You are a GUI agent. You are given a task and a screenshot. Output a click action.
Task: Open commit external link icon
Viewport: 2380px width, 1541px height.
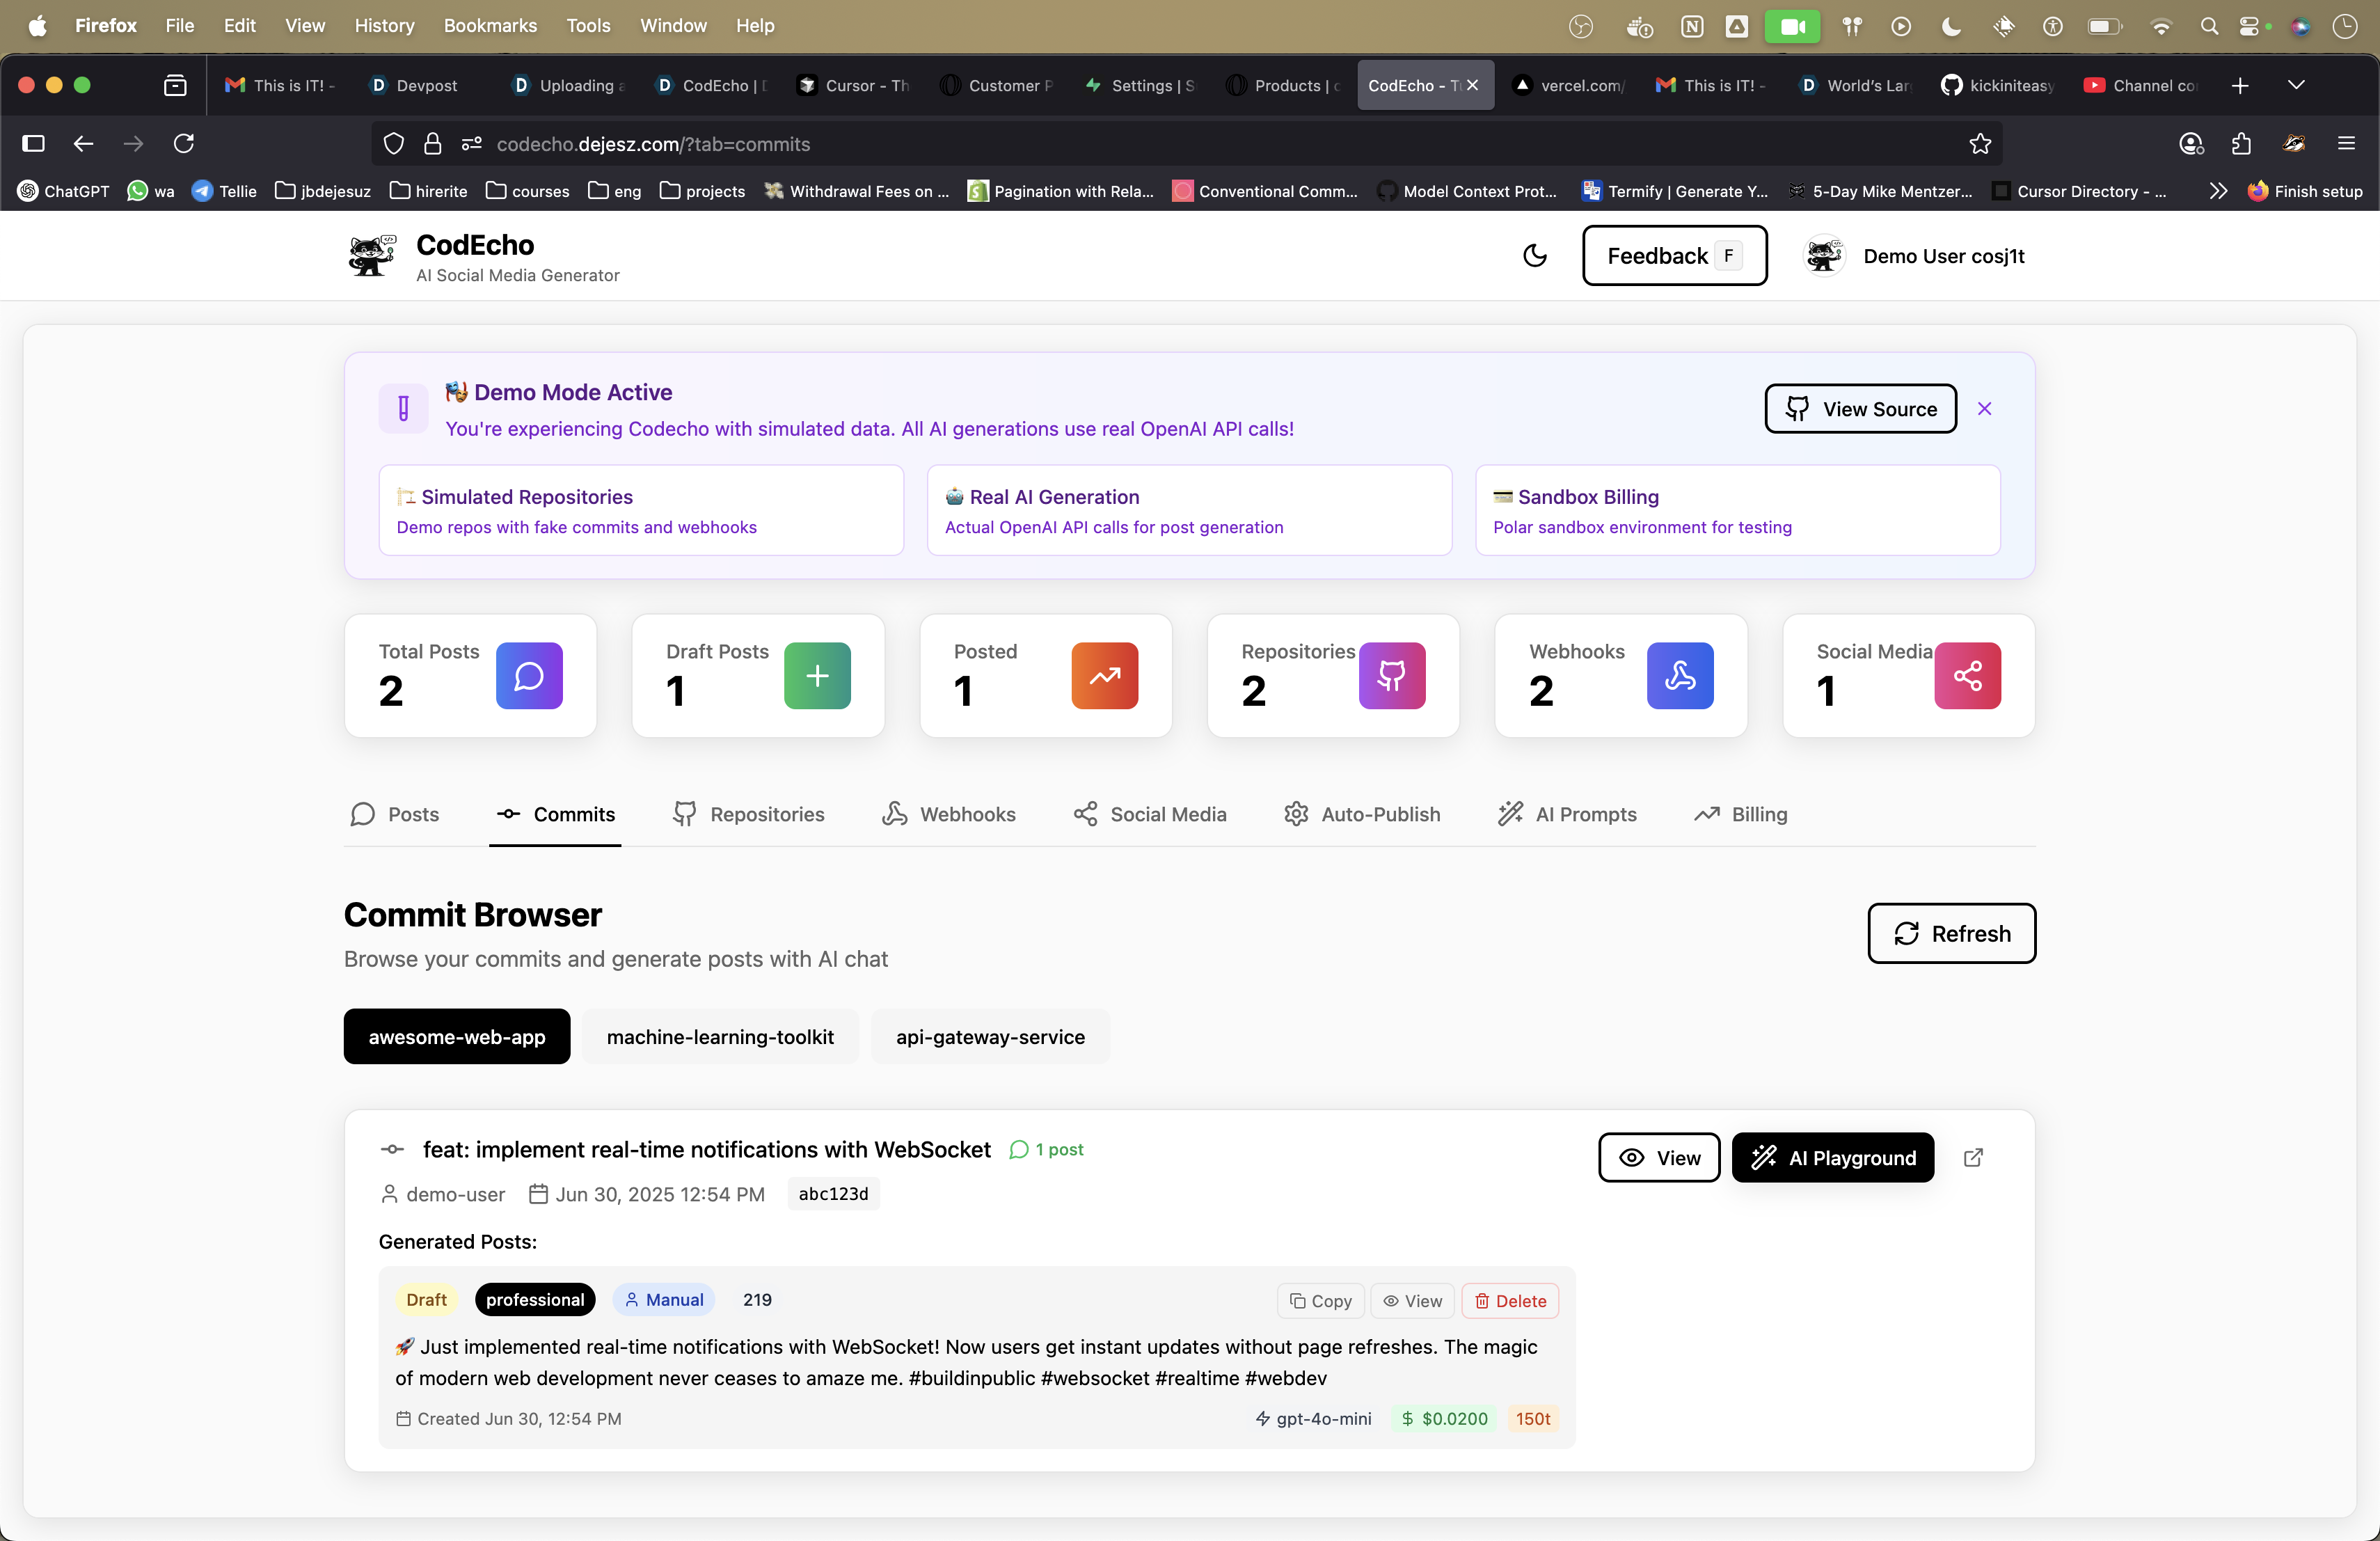click(x=1972, y=1157)
